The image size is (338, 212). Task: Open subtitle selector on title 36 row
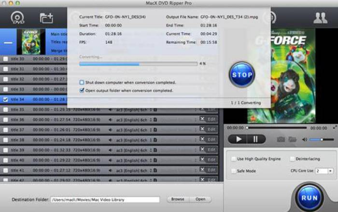point(196,120)
